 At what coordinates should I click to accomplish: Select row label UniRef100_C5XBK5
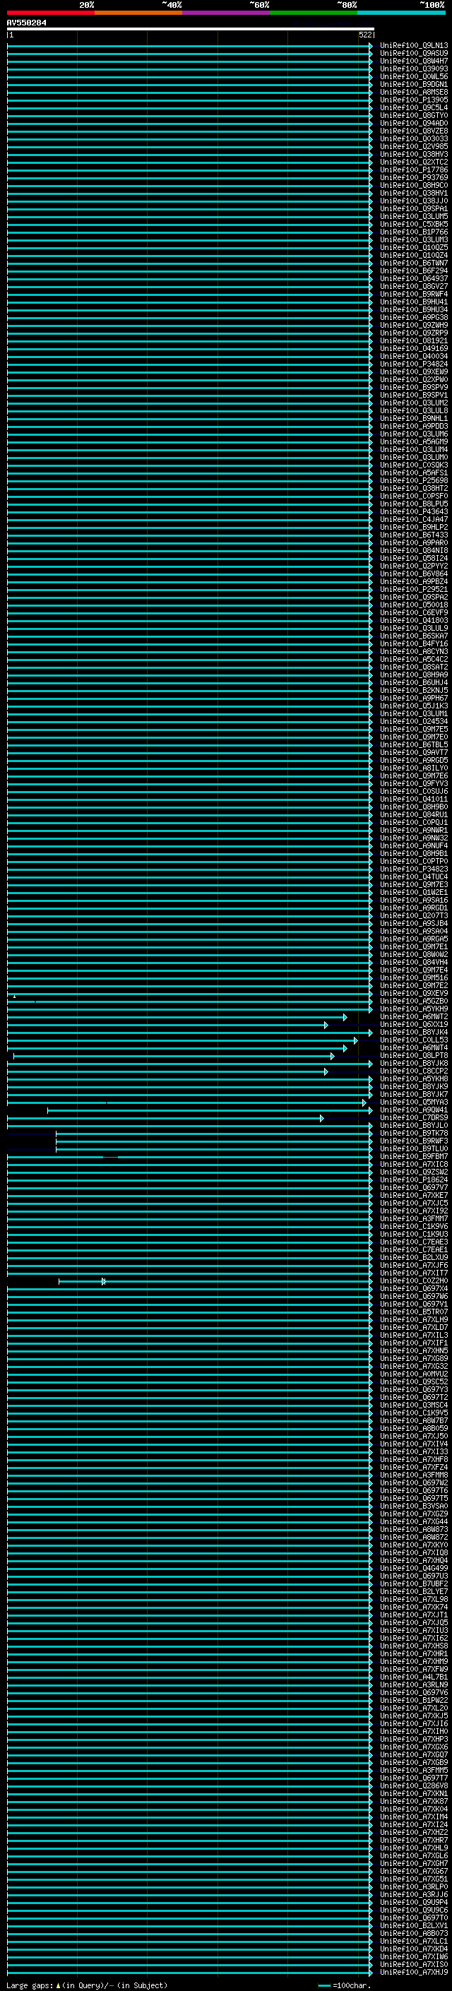[x=413, y=224]
